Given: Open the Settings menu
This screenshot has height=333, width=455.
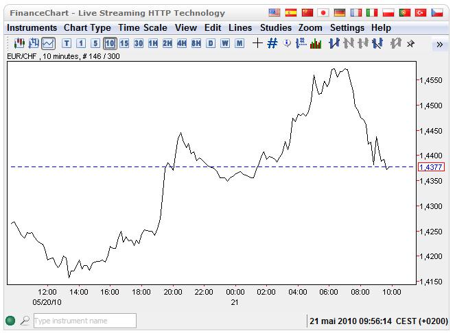Looking at the screenshot, I should [347, 28].
